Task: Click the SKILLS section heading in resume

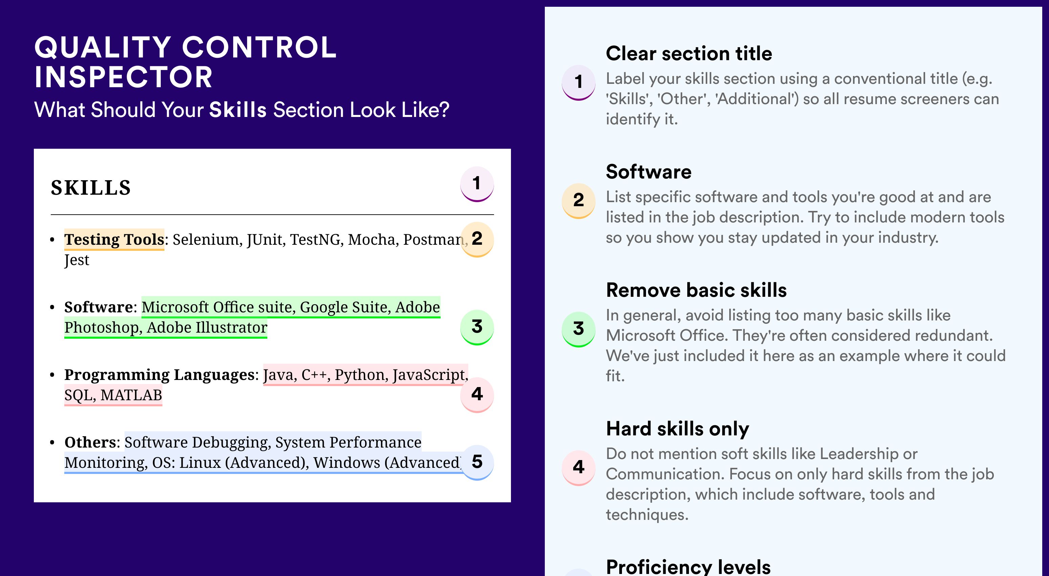Action: 91,188
